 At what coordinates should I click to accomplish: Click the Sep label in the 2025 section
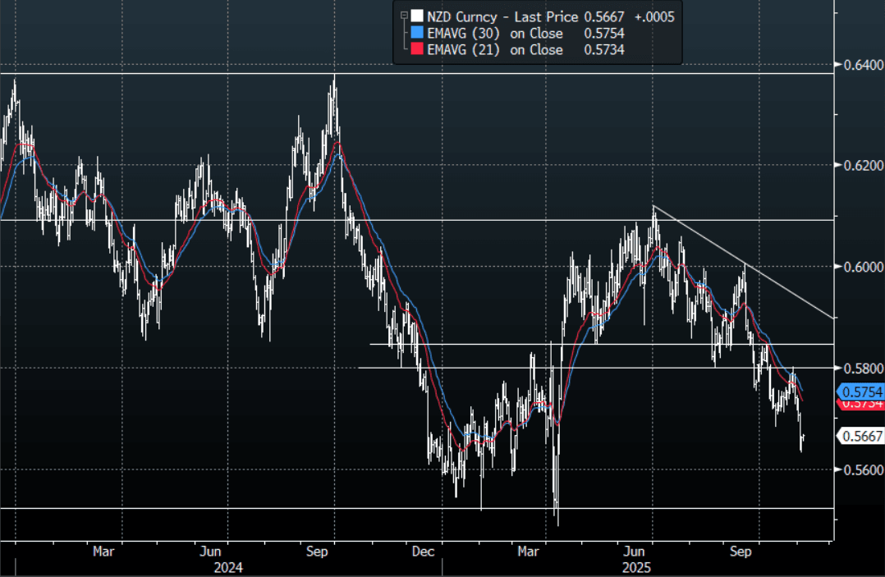(x=742, y=552)
